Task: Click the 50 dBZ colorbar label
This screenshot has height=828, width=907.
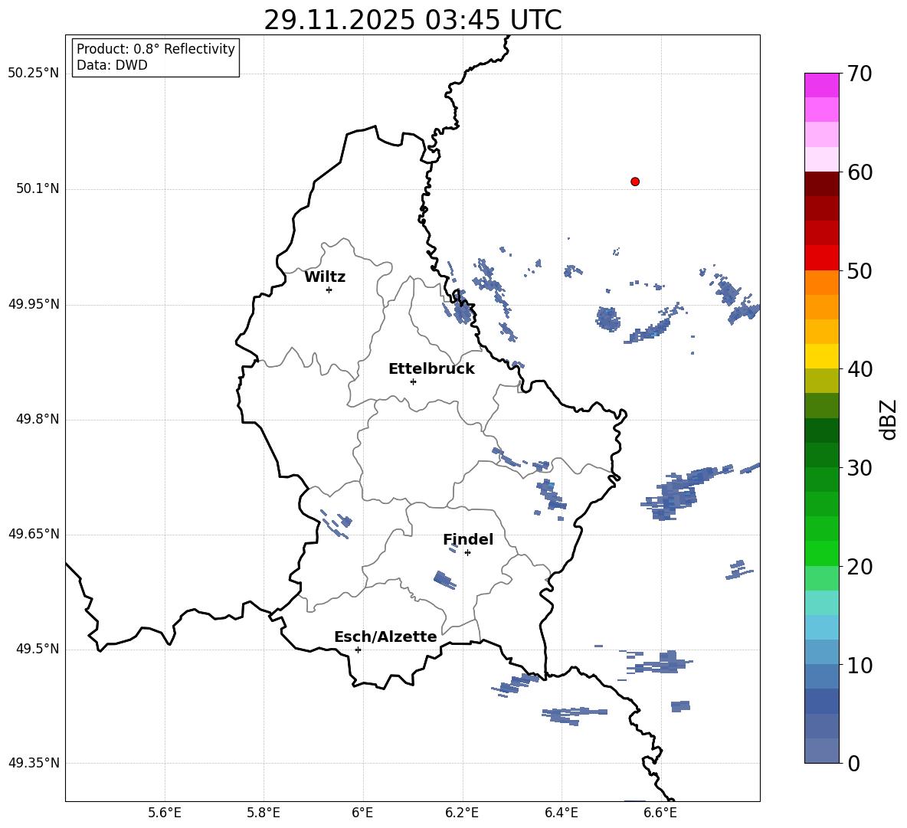Action: pyautogui.click(x=860, y=270)
